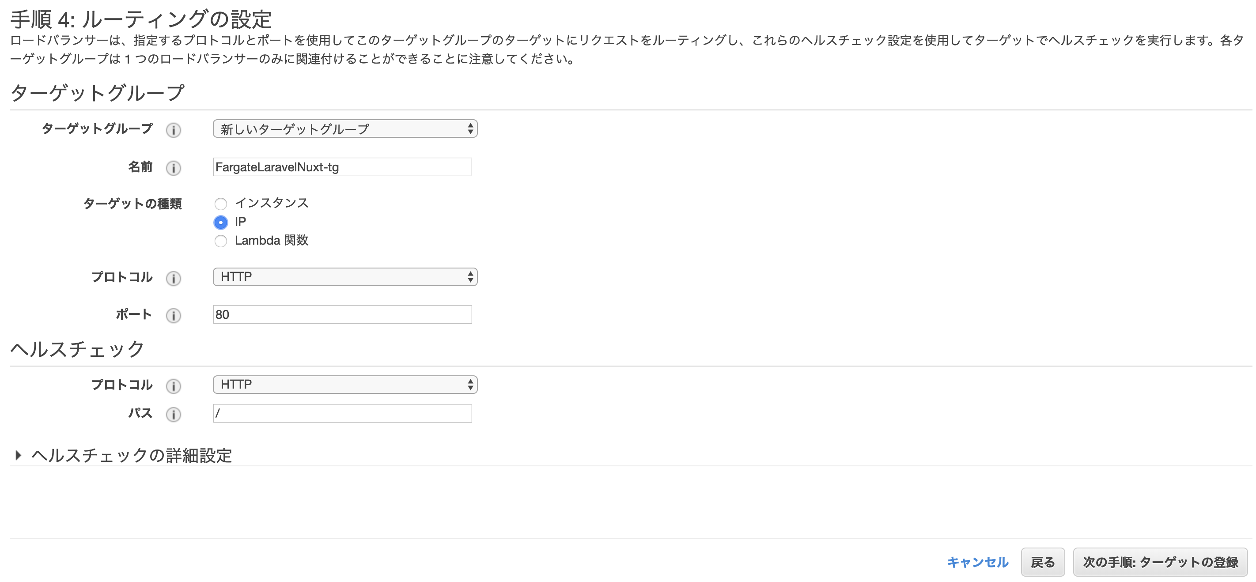Open 新しいターゲットグループ dropdown
The image size is (1256, 582).
click(345, 129)
